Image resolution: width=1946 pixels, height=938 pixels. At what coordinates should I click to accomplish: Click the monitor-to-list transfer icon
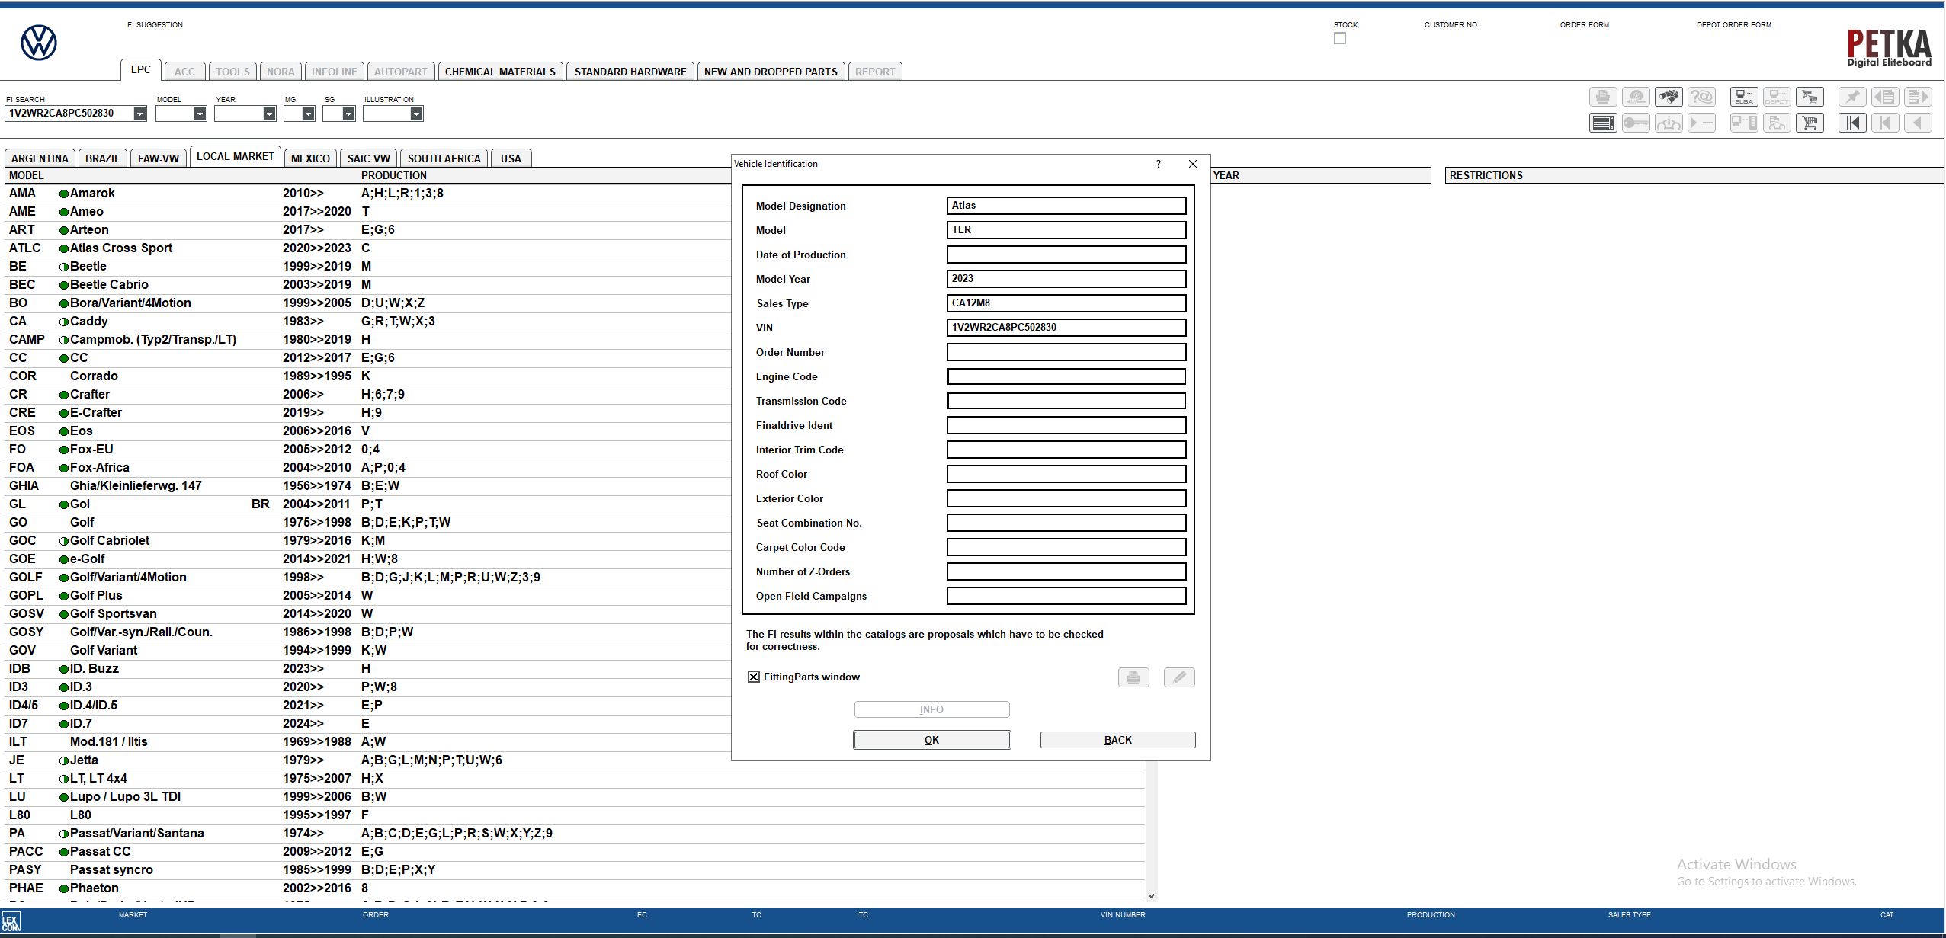pyautogui.click(x=1744, y=123)
